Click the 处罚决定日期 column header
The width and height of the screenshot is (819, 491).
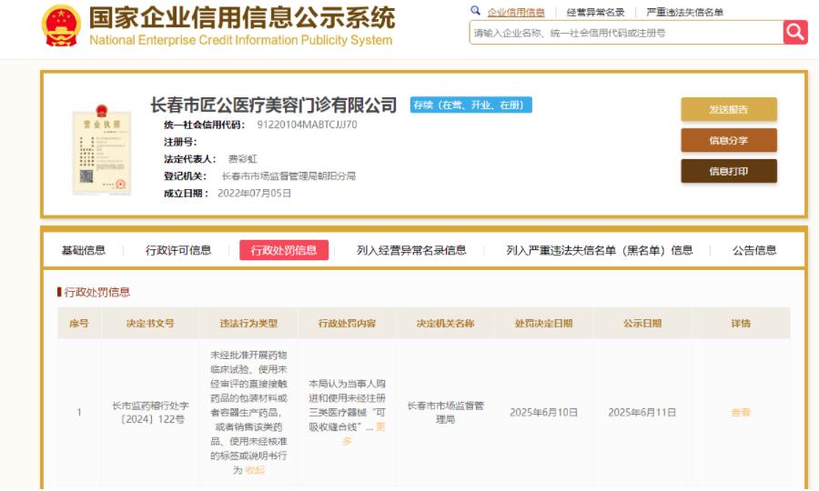(x=544, y=324)
